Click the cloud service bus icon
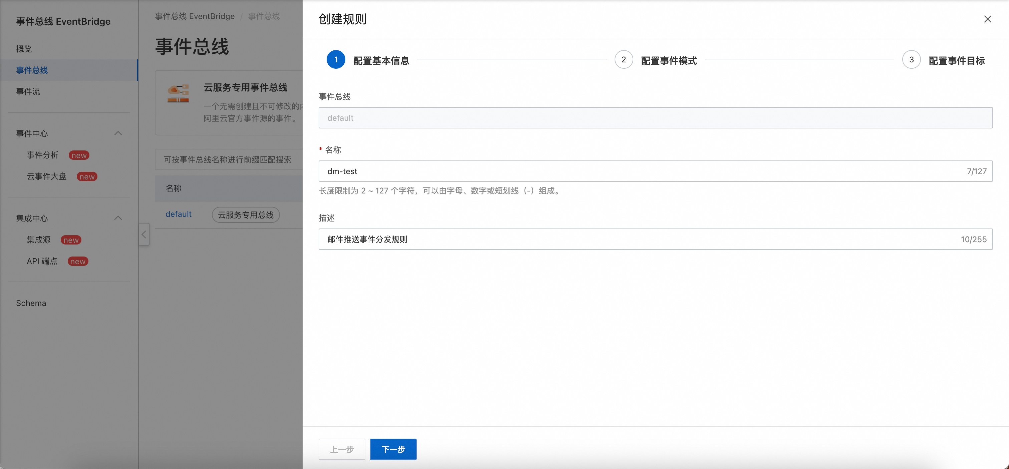Screen dimensions: 1009x469 (x=178, y=93)
